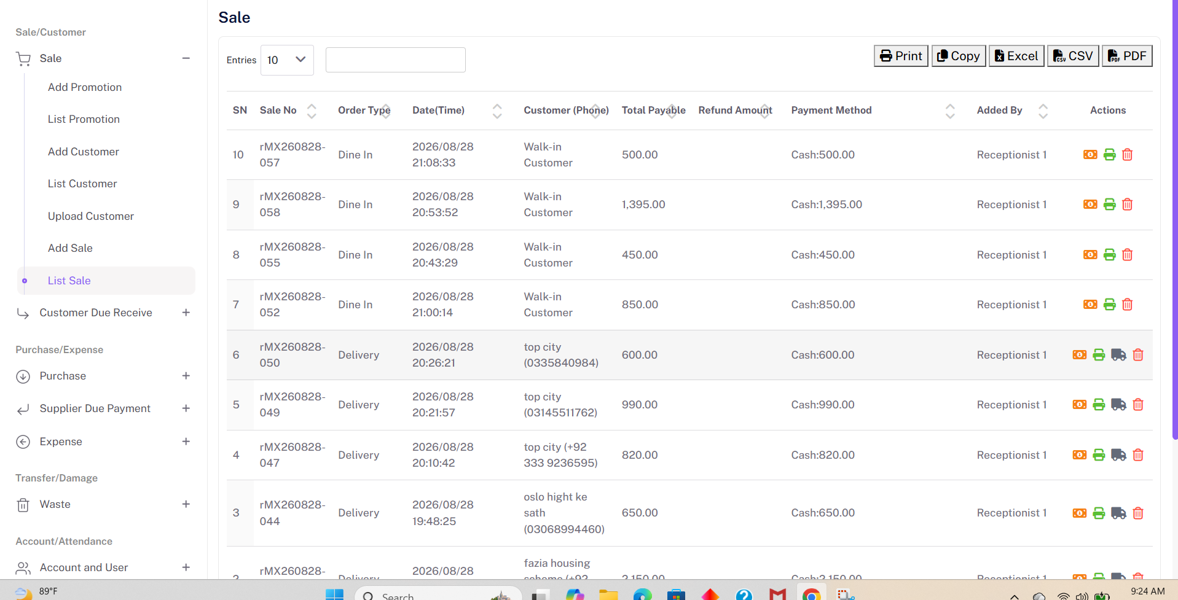
Task: Expand the Expense section
Action: coord(186,442)
